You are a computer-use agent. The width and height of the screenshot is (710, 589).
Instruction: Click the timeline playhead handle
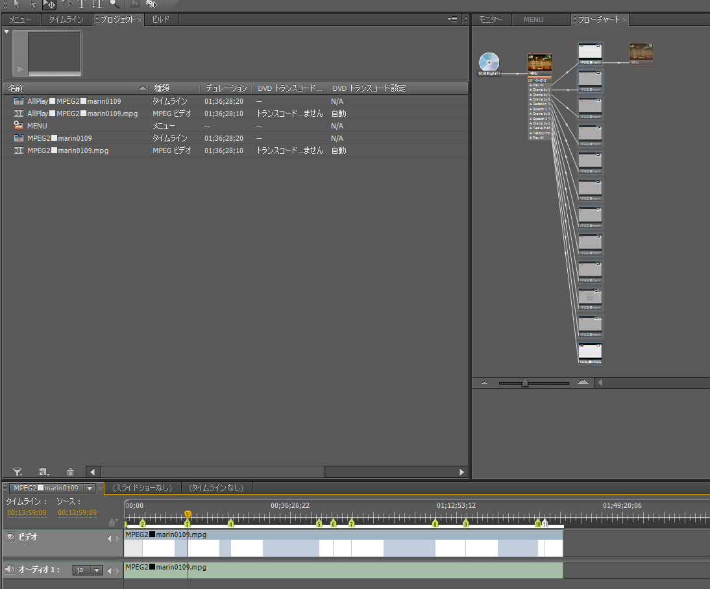tap(188, 514)
